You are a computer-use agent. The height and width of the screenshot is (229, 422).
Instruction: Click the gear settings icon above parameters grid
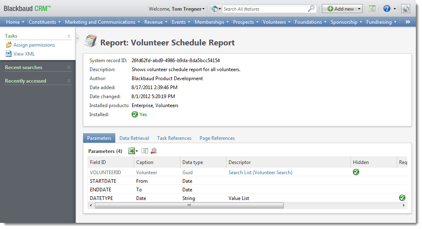[154, 151]
